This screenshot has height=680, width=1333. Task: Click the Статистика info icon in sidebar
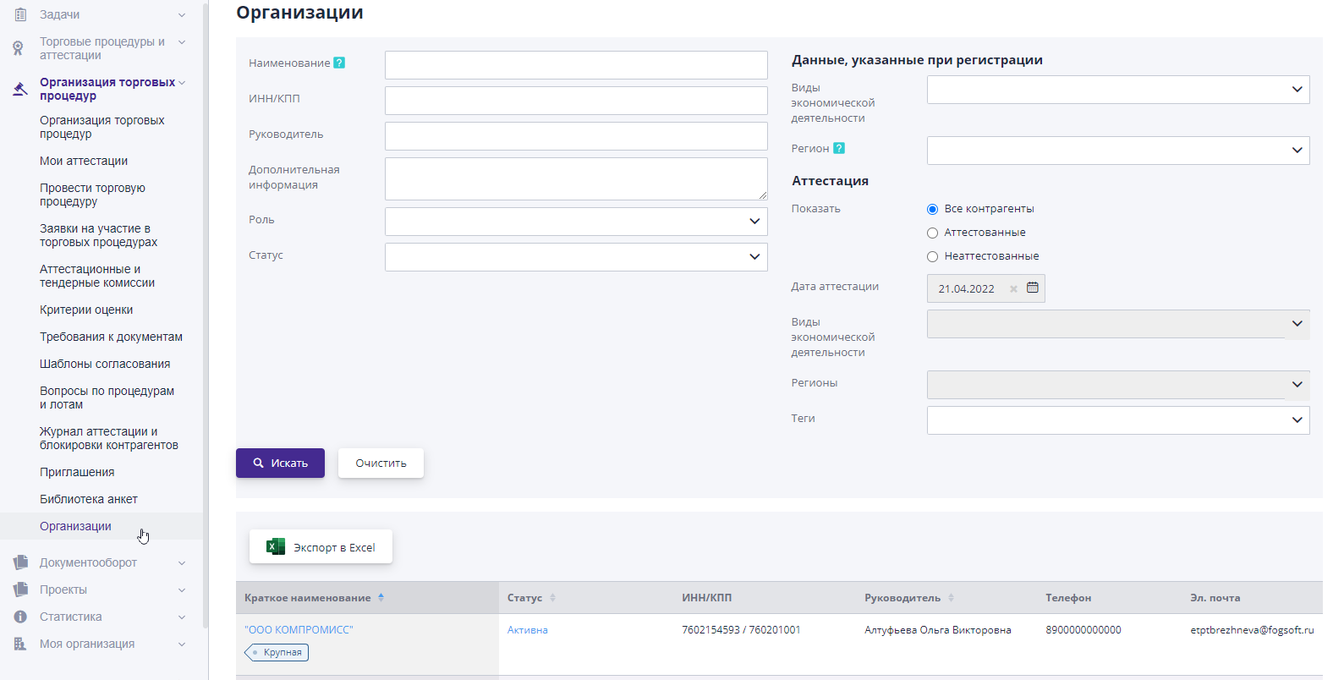point(20,617)
